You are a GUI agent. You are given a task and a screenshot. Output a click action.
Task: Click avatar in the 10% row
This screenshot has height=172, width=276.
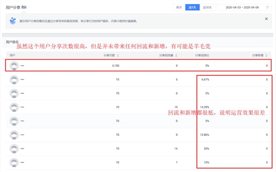[14, 162]
